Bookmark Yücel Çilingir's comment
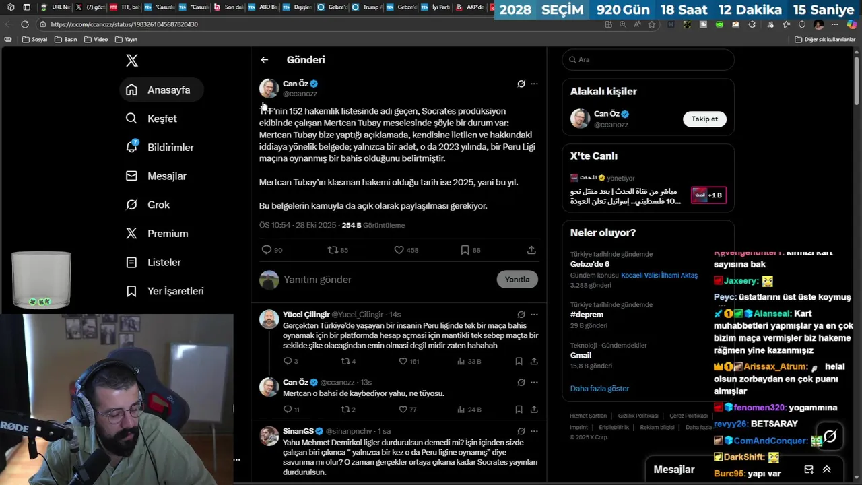 [519, 361]
